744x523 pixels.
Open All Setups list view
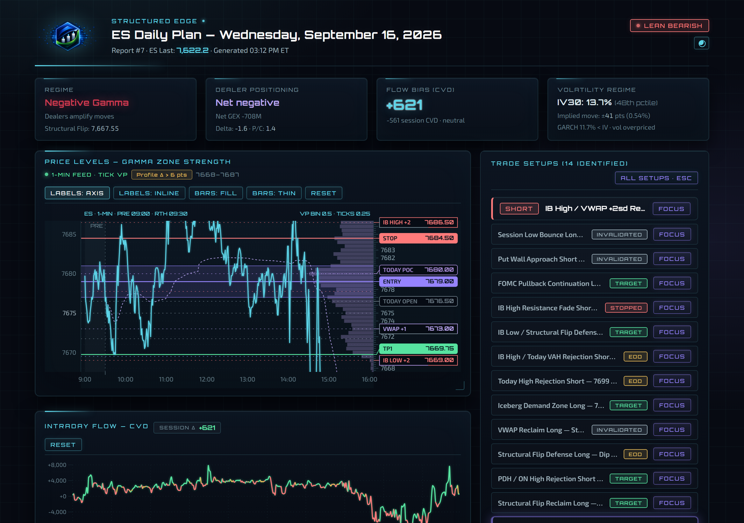(656, 178)
